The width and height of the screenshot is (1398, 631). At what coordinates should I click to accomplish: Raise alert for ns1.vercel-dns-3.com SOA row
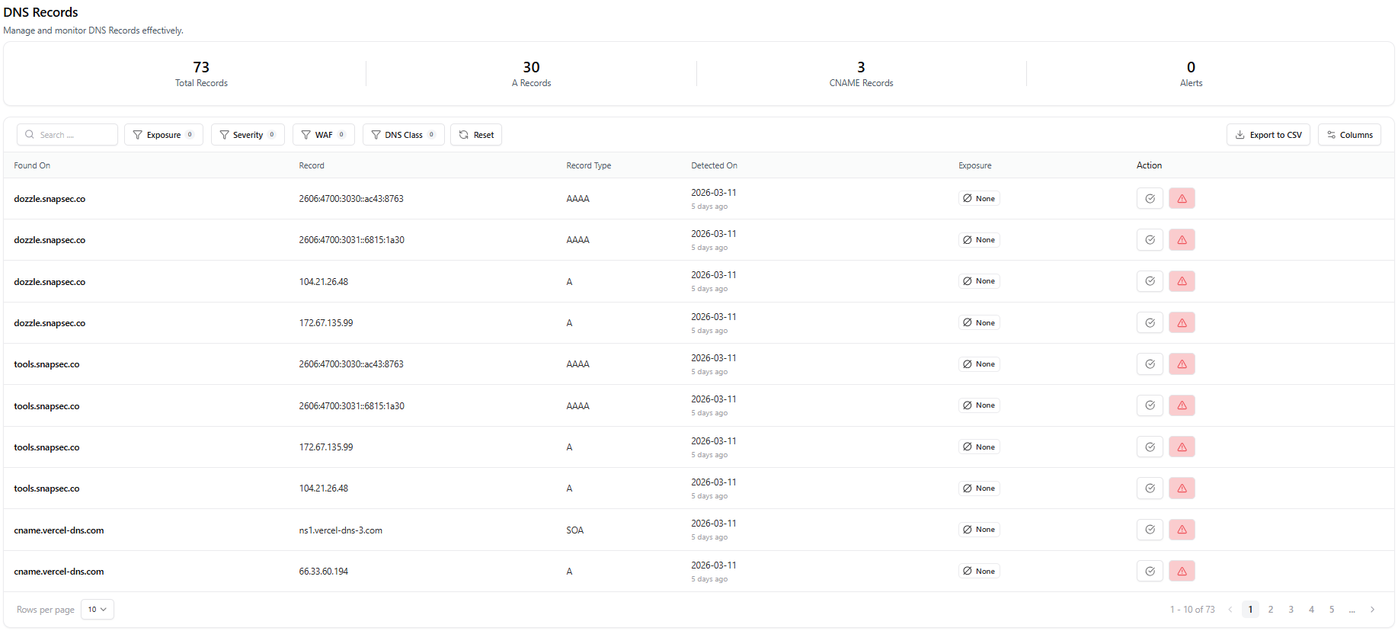(1182, 530)
